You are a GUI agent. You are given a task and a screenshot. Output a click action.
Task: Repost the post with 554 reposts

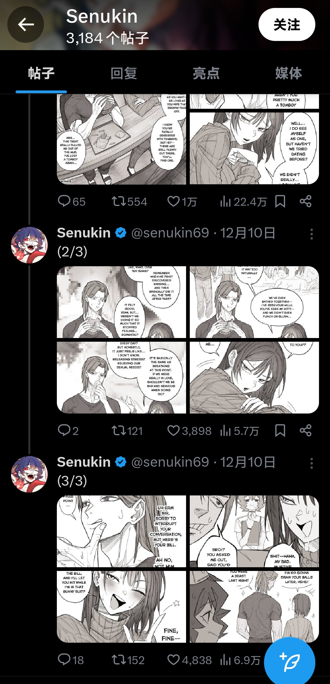point(119,201)
